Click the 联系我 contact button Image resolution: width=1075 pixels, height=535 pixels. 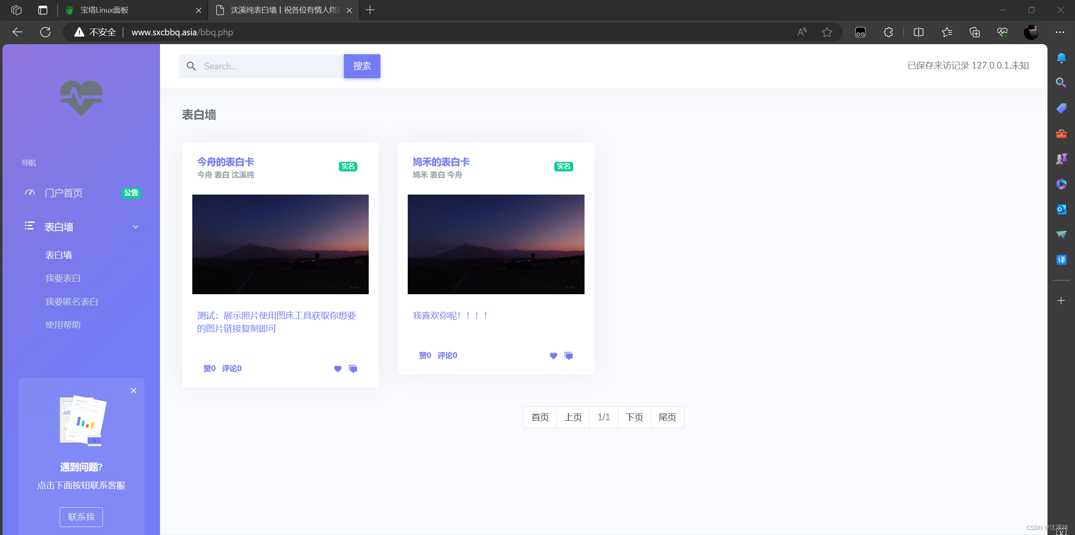[x=81, y=517]
